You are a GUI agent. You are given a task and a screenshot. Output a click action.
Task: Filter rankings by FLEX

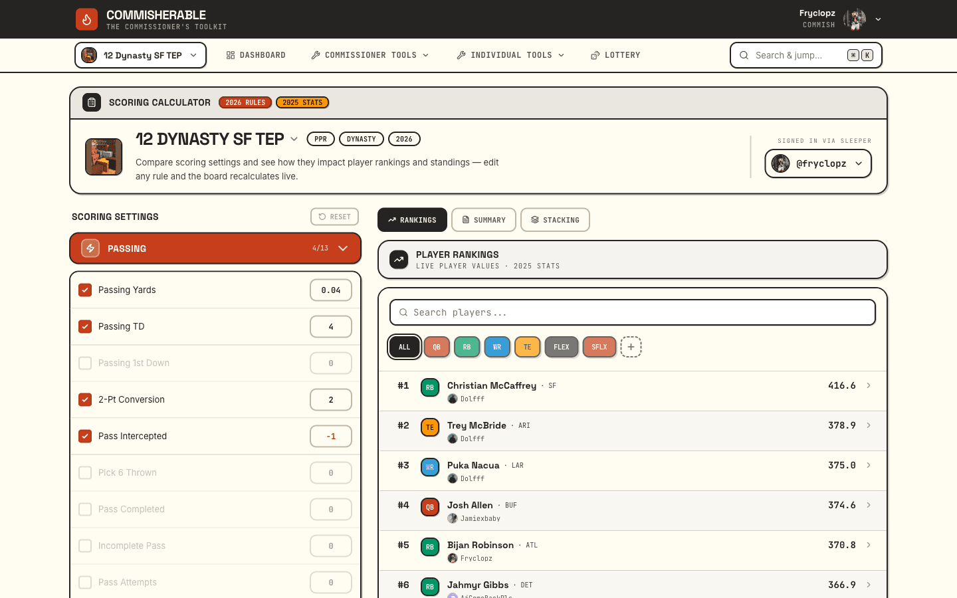coord(562,347)
